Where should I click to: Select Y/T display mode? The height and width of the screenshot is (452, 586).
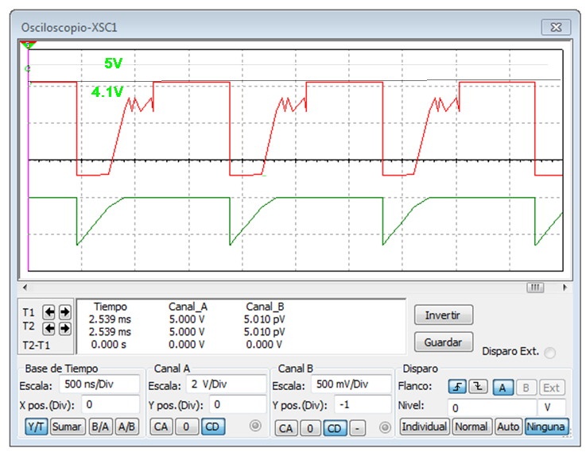tap(36, 427)
